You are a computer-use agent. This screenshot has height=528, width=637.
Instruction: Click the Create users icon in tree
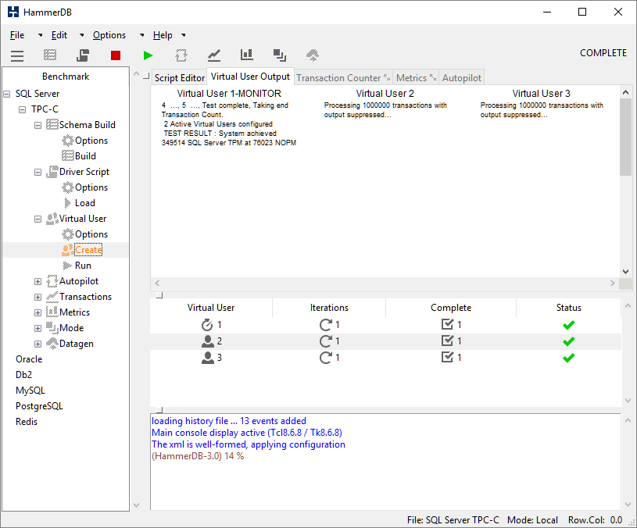[x=67, y=250]
